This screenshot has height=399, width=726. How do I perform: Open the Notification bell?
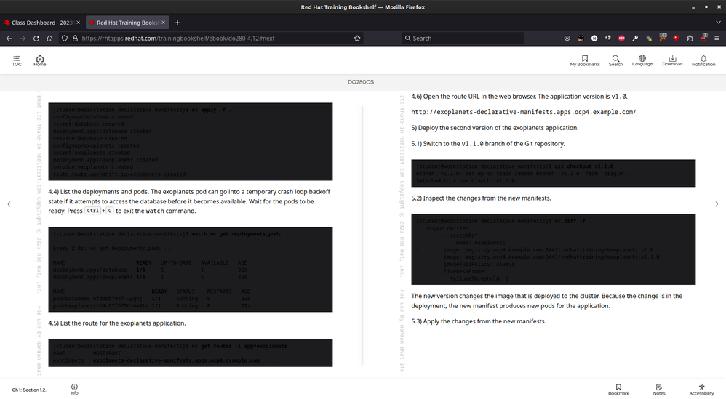coord(703,60)
